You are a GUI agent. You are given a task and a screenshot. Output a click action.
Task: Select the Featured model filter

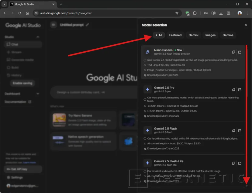click(175, 35)
